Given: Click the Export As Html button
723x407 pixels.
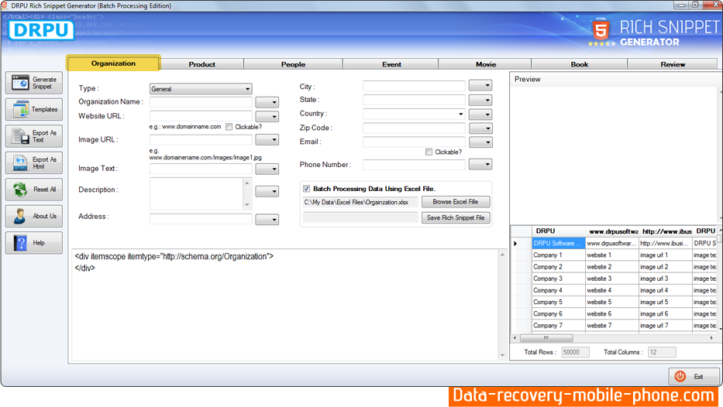Looking at the screenshot, I should pos(34,163).
